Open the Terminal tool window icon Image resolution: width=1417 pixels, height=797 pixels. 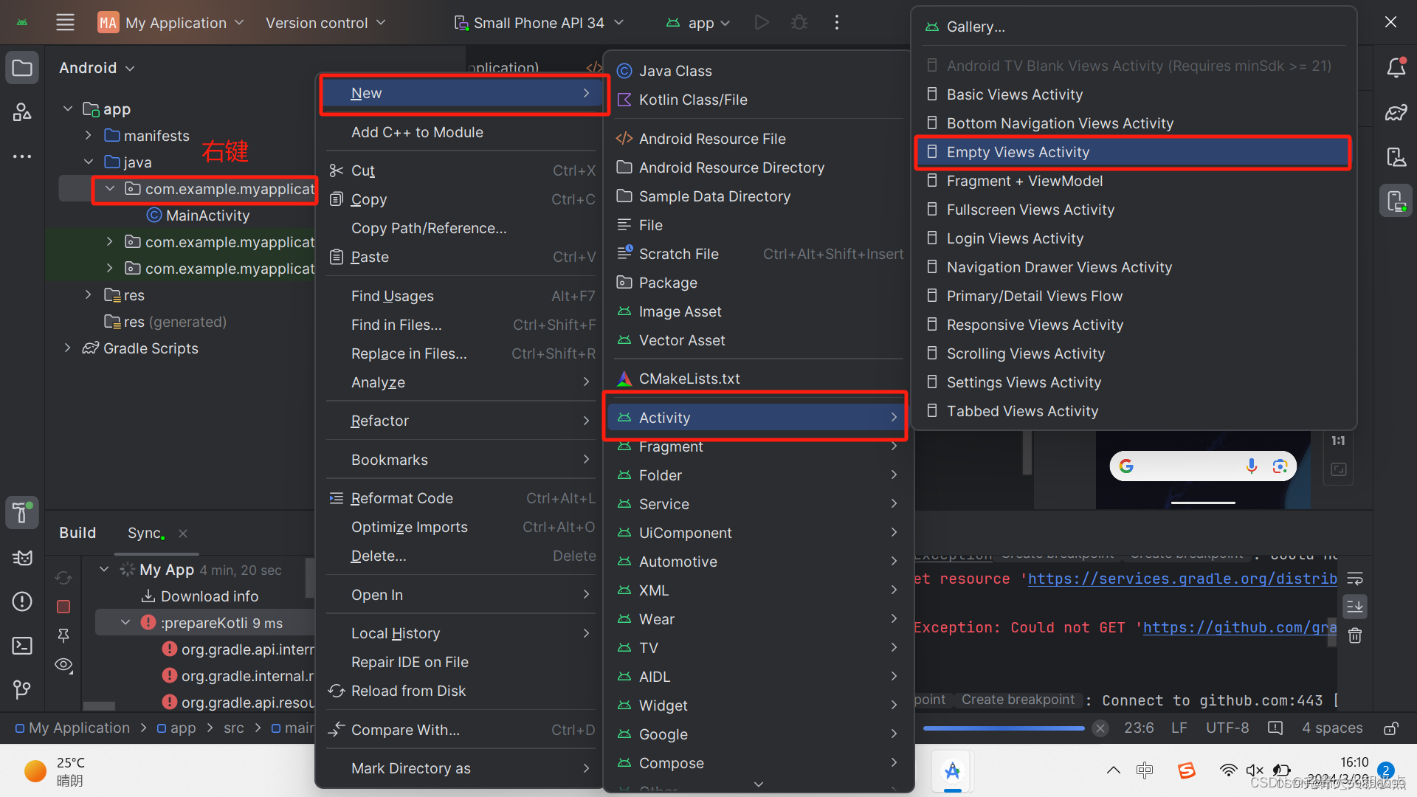22,646
